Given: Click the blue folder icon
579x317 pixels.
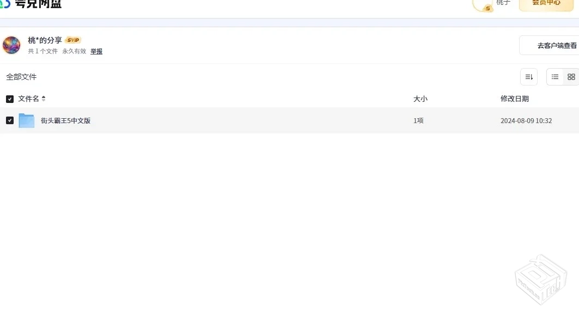Looking at the screenshot, I should coord(27,120).
